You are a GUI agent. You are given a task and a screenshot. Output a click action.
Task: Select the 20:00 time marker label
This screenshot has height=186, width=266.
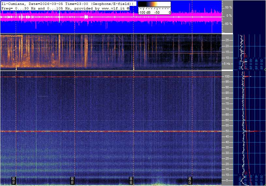[x=131, y=181]
